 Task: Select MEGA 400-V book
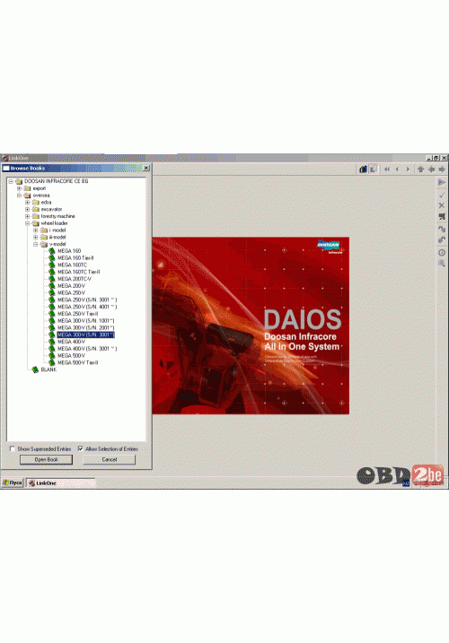point(72,342)
